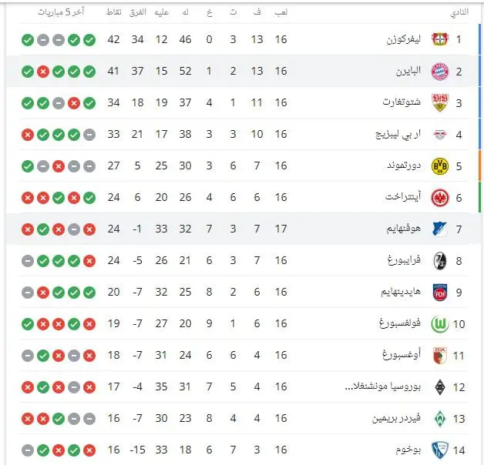The height and width of the screenshot is (465, 484).
Task: Open the Wolfsburg green W logo
Action: pos(439,324)
